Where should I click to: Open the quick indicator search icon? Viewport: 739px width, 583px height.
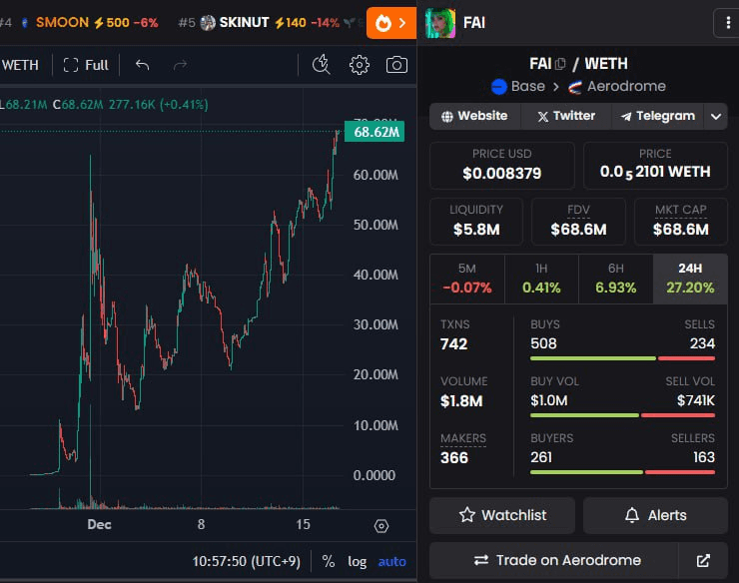(322, 65)
